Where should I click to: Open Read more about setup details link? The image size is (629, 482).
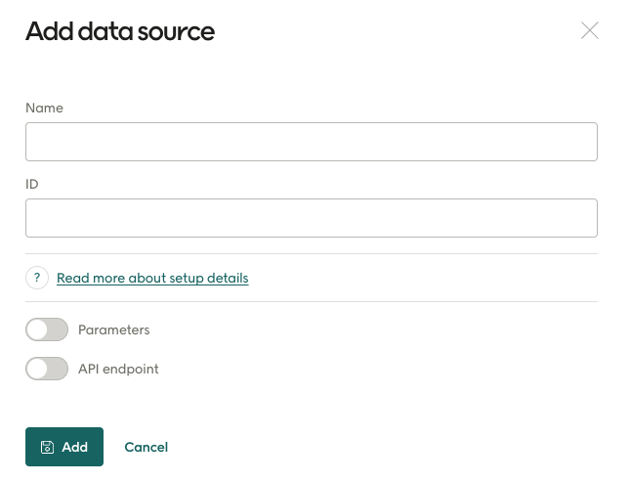coord(152,278)
